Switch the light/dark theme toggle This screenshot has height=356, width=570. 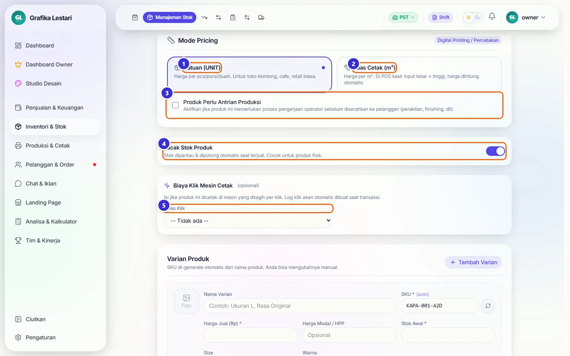pos(473,17)
